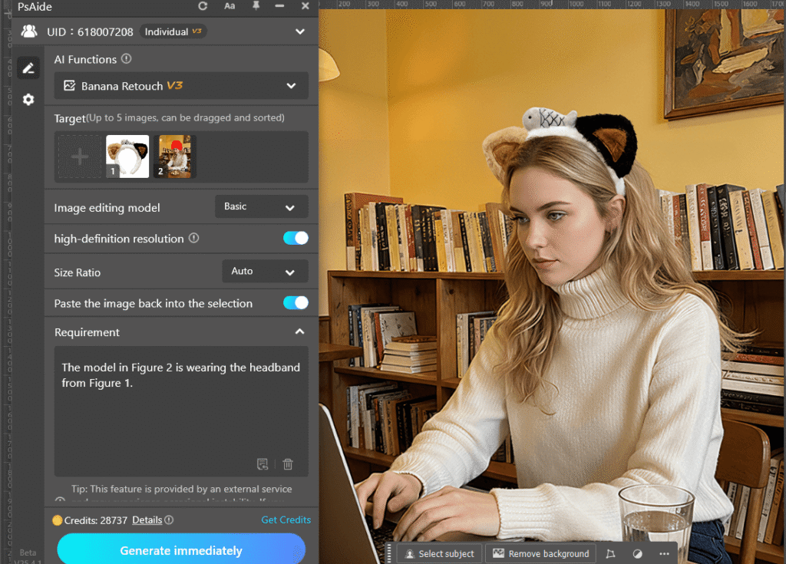Select the pencil edit icon in sidebar
This screenshot has height=564, width=786.
28,68
